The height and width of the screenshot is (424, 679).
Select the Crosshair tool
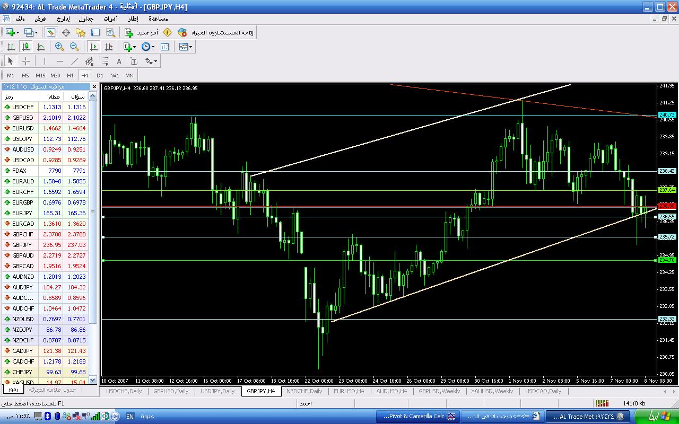(x=25, y=61)
